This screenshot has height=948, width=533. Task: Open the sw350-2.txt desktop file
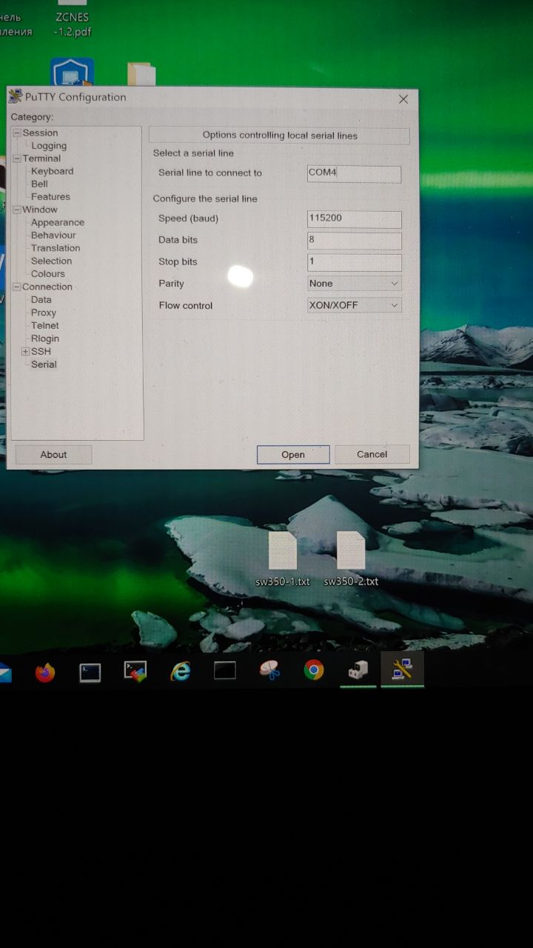(x=351, y=559)
